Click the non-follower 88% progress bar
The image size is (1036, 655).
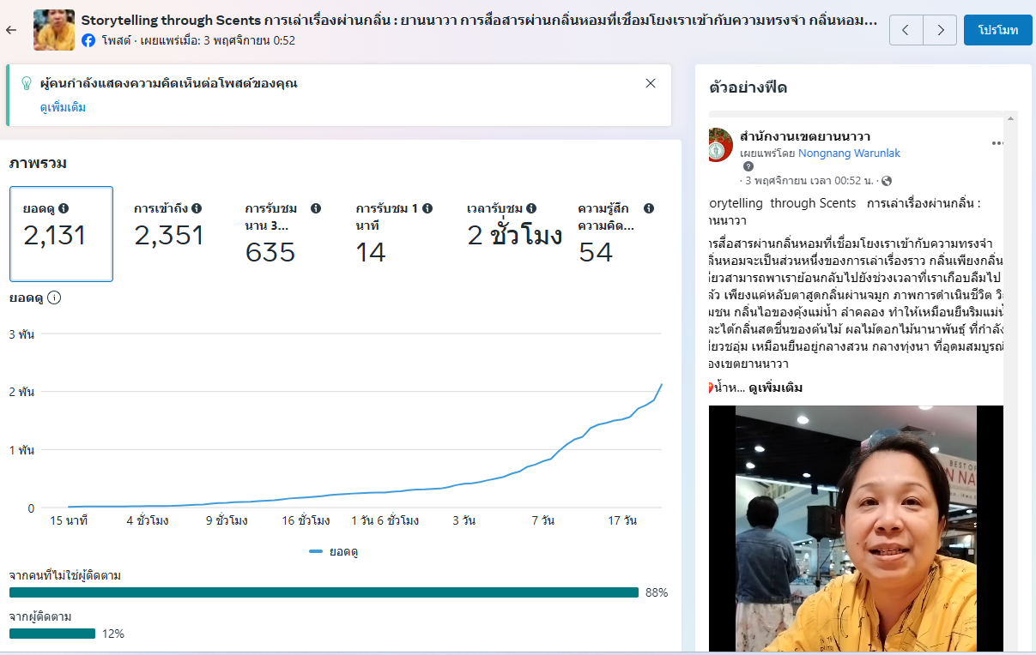[x=324, y=592]
